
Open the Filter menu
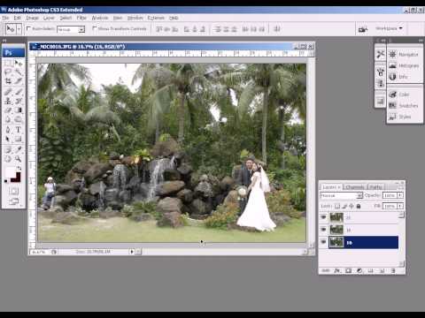[x=81, y=18]
